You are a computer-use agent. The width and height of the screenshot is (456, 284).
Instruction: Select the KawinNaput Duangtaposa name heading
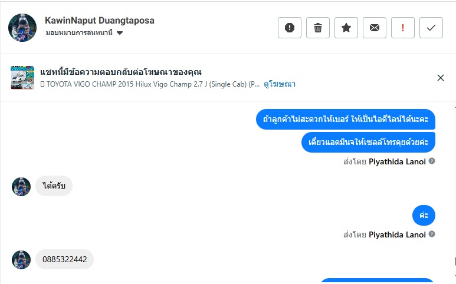tap(100, 21)
